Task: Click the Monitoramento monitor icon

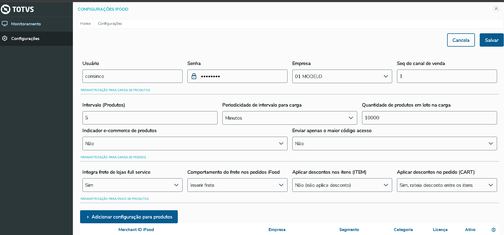Action: (x=5, y=24)
